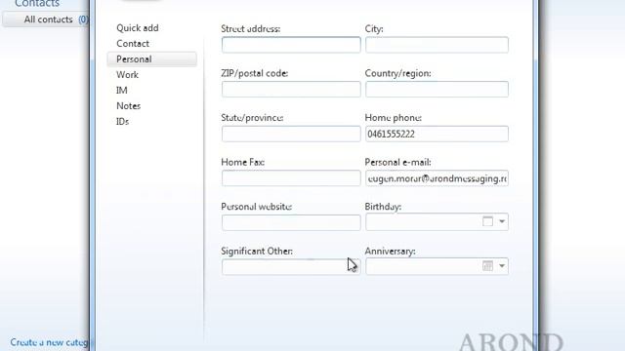Click the Significant Other field
Screen dimensions: 625x351
point(291,267)
